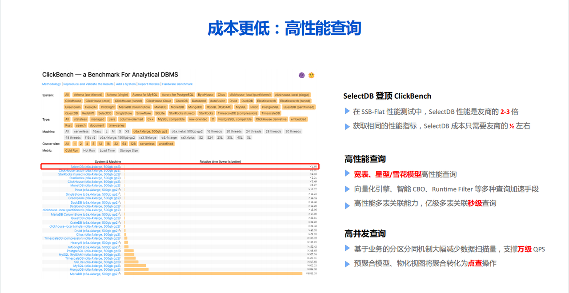The width and height of the screenshot is (569, 293).
Task: Select the 4XL machine filter
Action: pos(240,138)
